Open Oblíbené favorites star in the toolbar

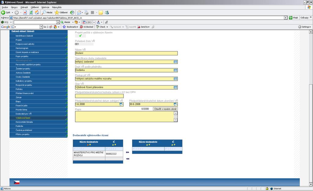click(x=61, y=13)
